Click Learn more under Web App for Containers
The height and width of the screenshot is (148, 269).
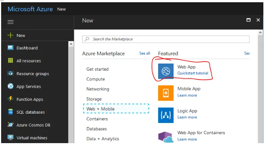[x=187, y=139]
